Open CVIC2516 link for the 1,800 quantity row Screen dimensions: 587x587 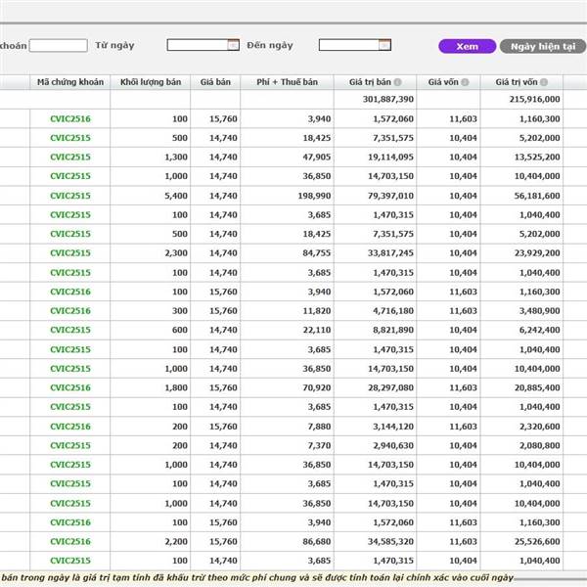coord(69,387)
